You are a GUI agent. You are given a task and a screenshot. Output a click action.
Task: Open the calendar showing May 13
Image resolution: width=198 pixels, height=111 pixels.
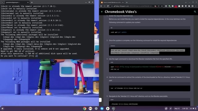(x=177, y=109)
